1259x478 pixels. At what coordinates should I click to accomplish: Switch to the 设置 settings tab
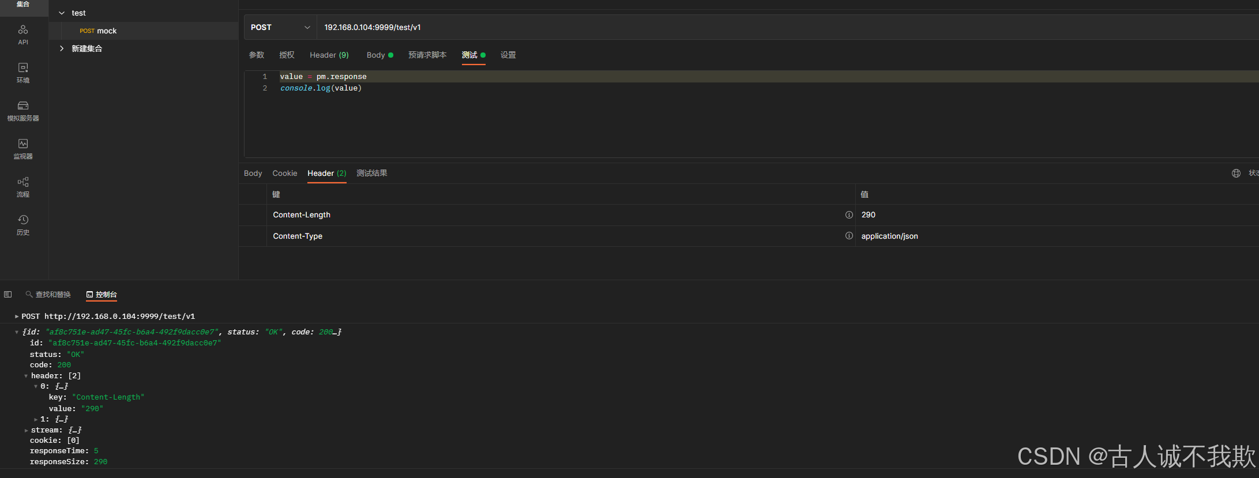(x=508, y=55)
